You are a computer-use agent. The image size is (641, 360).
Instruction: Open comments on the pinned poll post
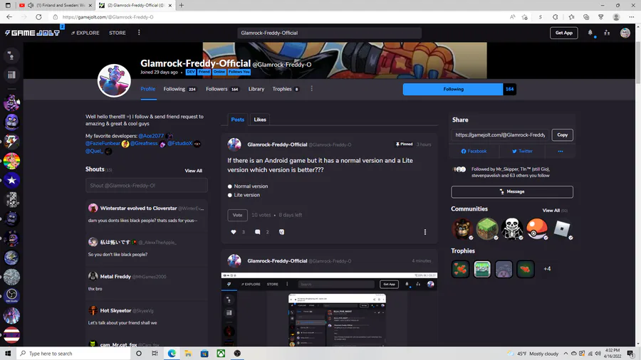tap(258, 232)
